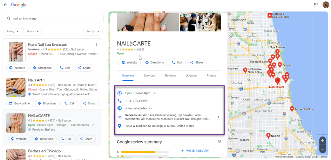Click Kiara Nail Spa Evanston square map marker
This screenshot has width=331, height=160.
(270, 16)
